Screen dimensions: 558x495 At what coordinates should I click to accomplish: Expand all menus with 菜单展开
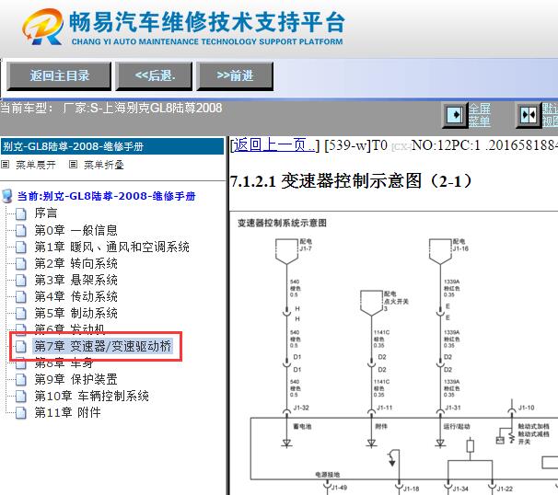click(36, 165)
